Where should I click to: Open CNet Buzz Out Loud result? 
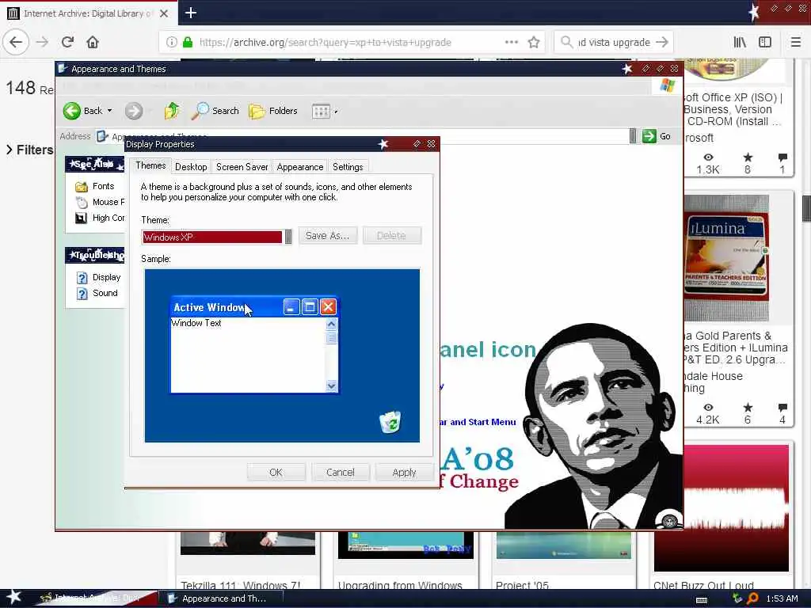pos(703,586)
